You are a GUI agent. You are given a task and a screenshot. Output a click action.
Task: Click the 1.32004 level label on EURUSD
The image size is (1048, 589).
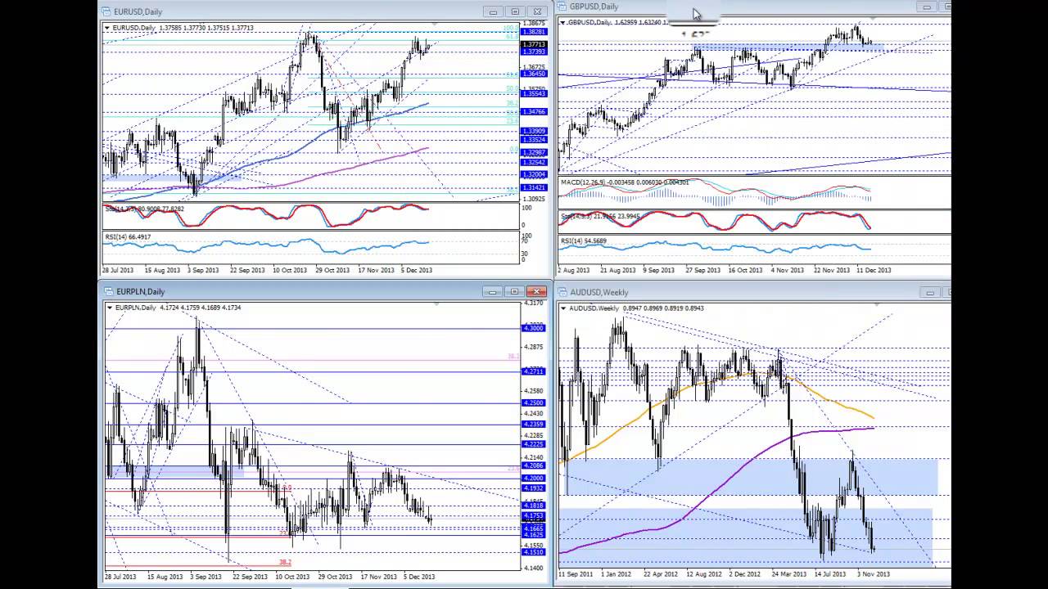click(534, 174)
